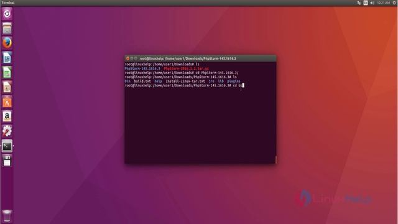Open System Settings from the launcher

[7, 131]
